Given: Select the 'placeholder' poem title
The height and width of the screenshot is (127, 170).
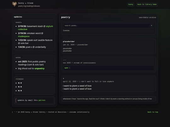Looking at the screenshot, I should tap(69, 41).
